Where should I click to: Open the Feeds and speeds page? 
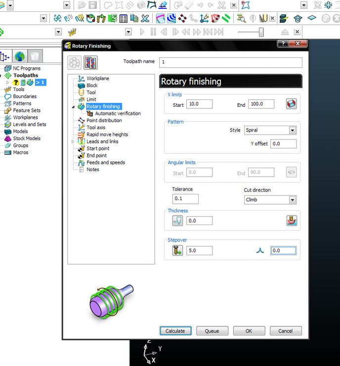tap(105, 162)
